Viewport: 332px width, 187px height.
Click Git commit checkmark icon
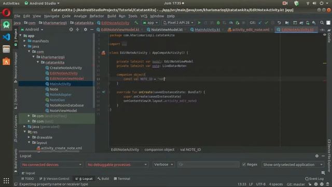coord(266,23)
